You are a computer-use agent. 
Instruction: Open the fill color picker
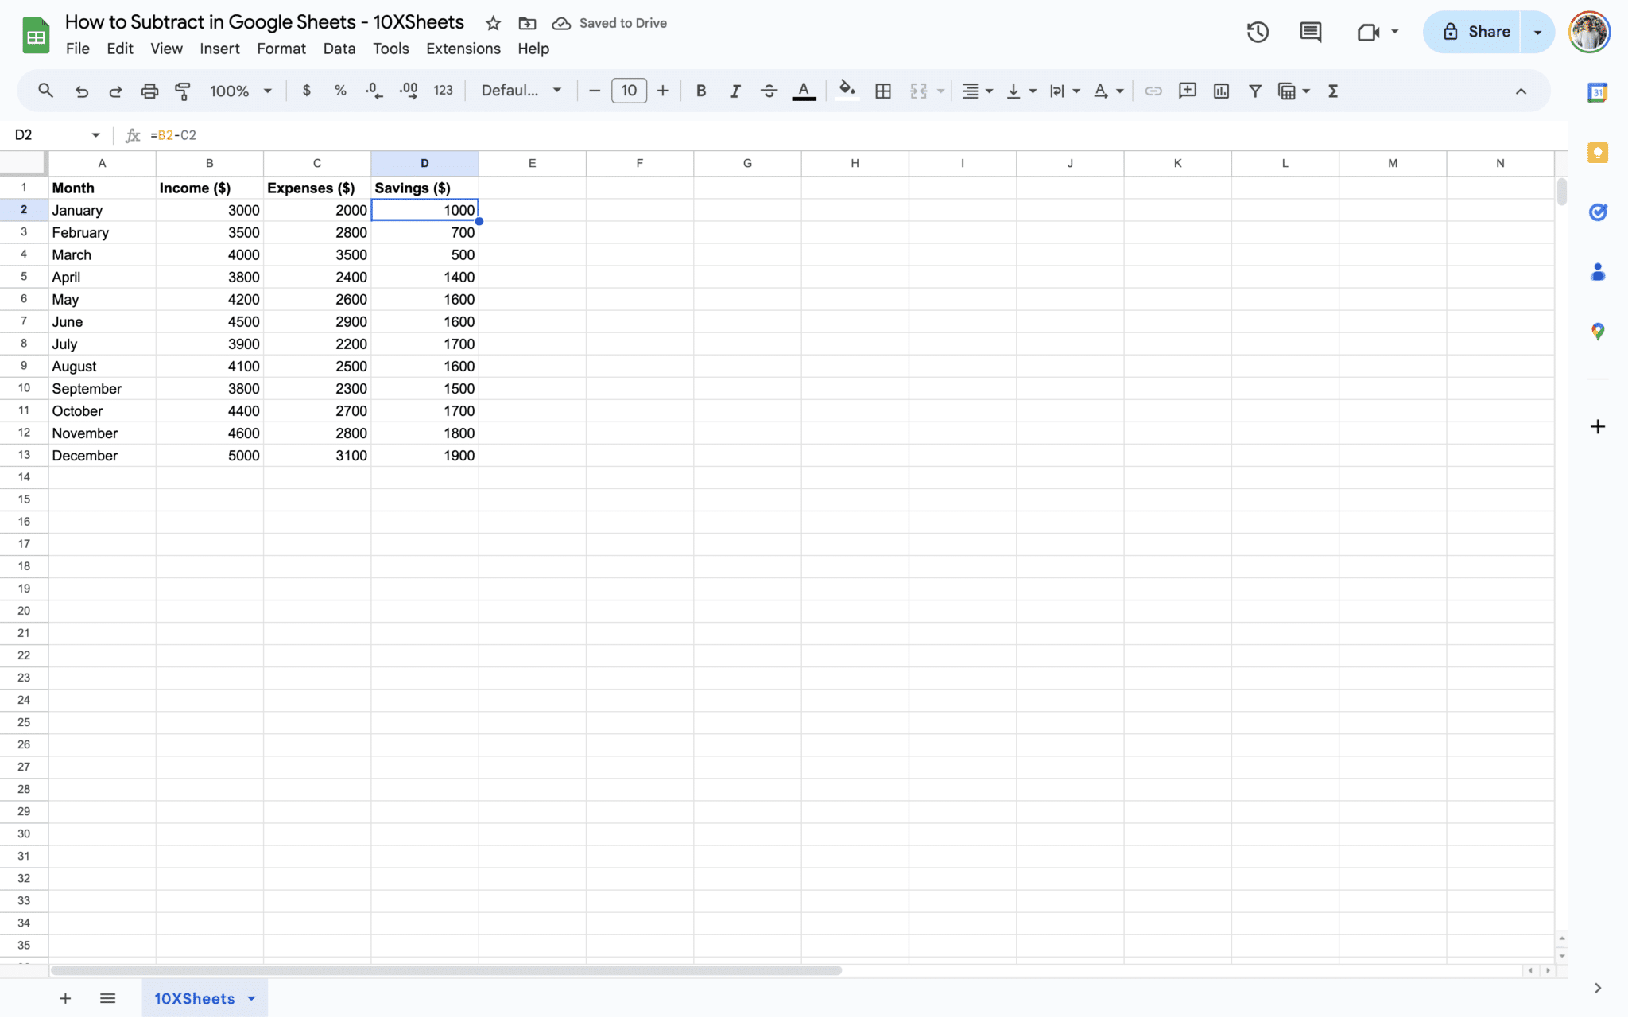847,91
